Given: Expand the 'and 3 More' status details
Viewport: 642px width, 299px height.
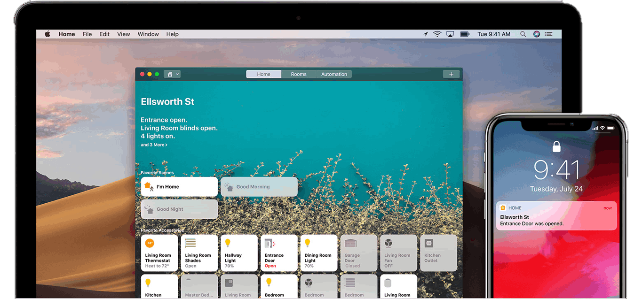Looking at the screenshot, I should [x=154, y=145].
